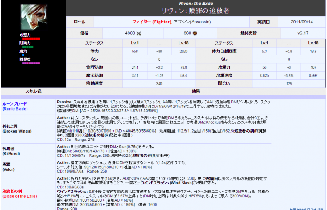
Task: Click the 物理防御 stat label
Action: (95, 67)
